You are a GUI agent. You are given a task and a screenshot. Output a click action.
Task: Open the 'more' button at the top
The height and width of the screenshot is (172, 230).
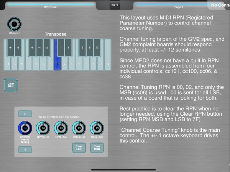click(115, 5)
